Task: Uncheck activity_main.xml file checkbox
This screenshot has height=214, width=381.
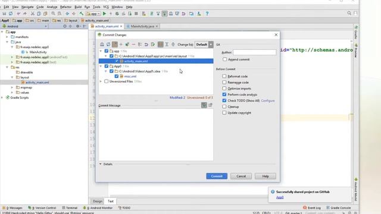Action: point(117,61)
